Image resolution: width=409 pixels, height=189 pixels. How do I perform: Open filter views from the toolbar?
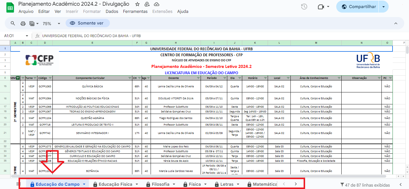point(32,23)
